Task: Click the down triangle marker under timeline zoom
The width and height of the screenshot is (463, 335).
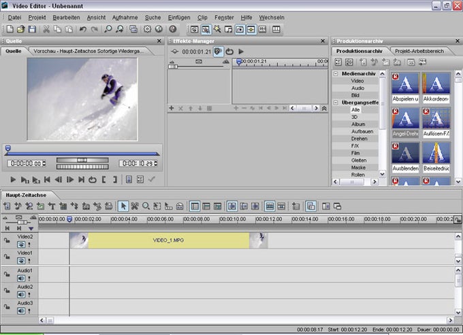Action: (31, 228)
